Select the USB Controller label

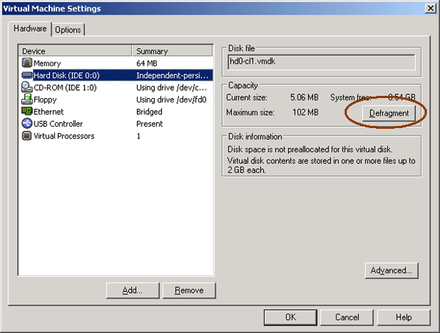click(x=59, y=124)
